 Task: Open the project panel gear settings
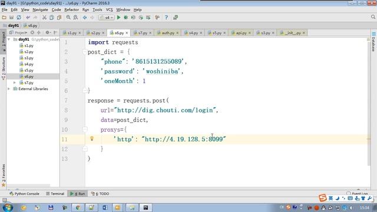pos(48,32)
